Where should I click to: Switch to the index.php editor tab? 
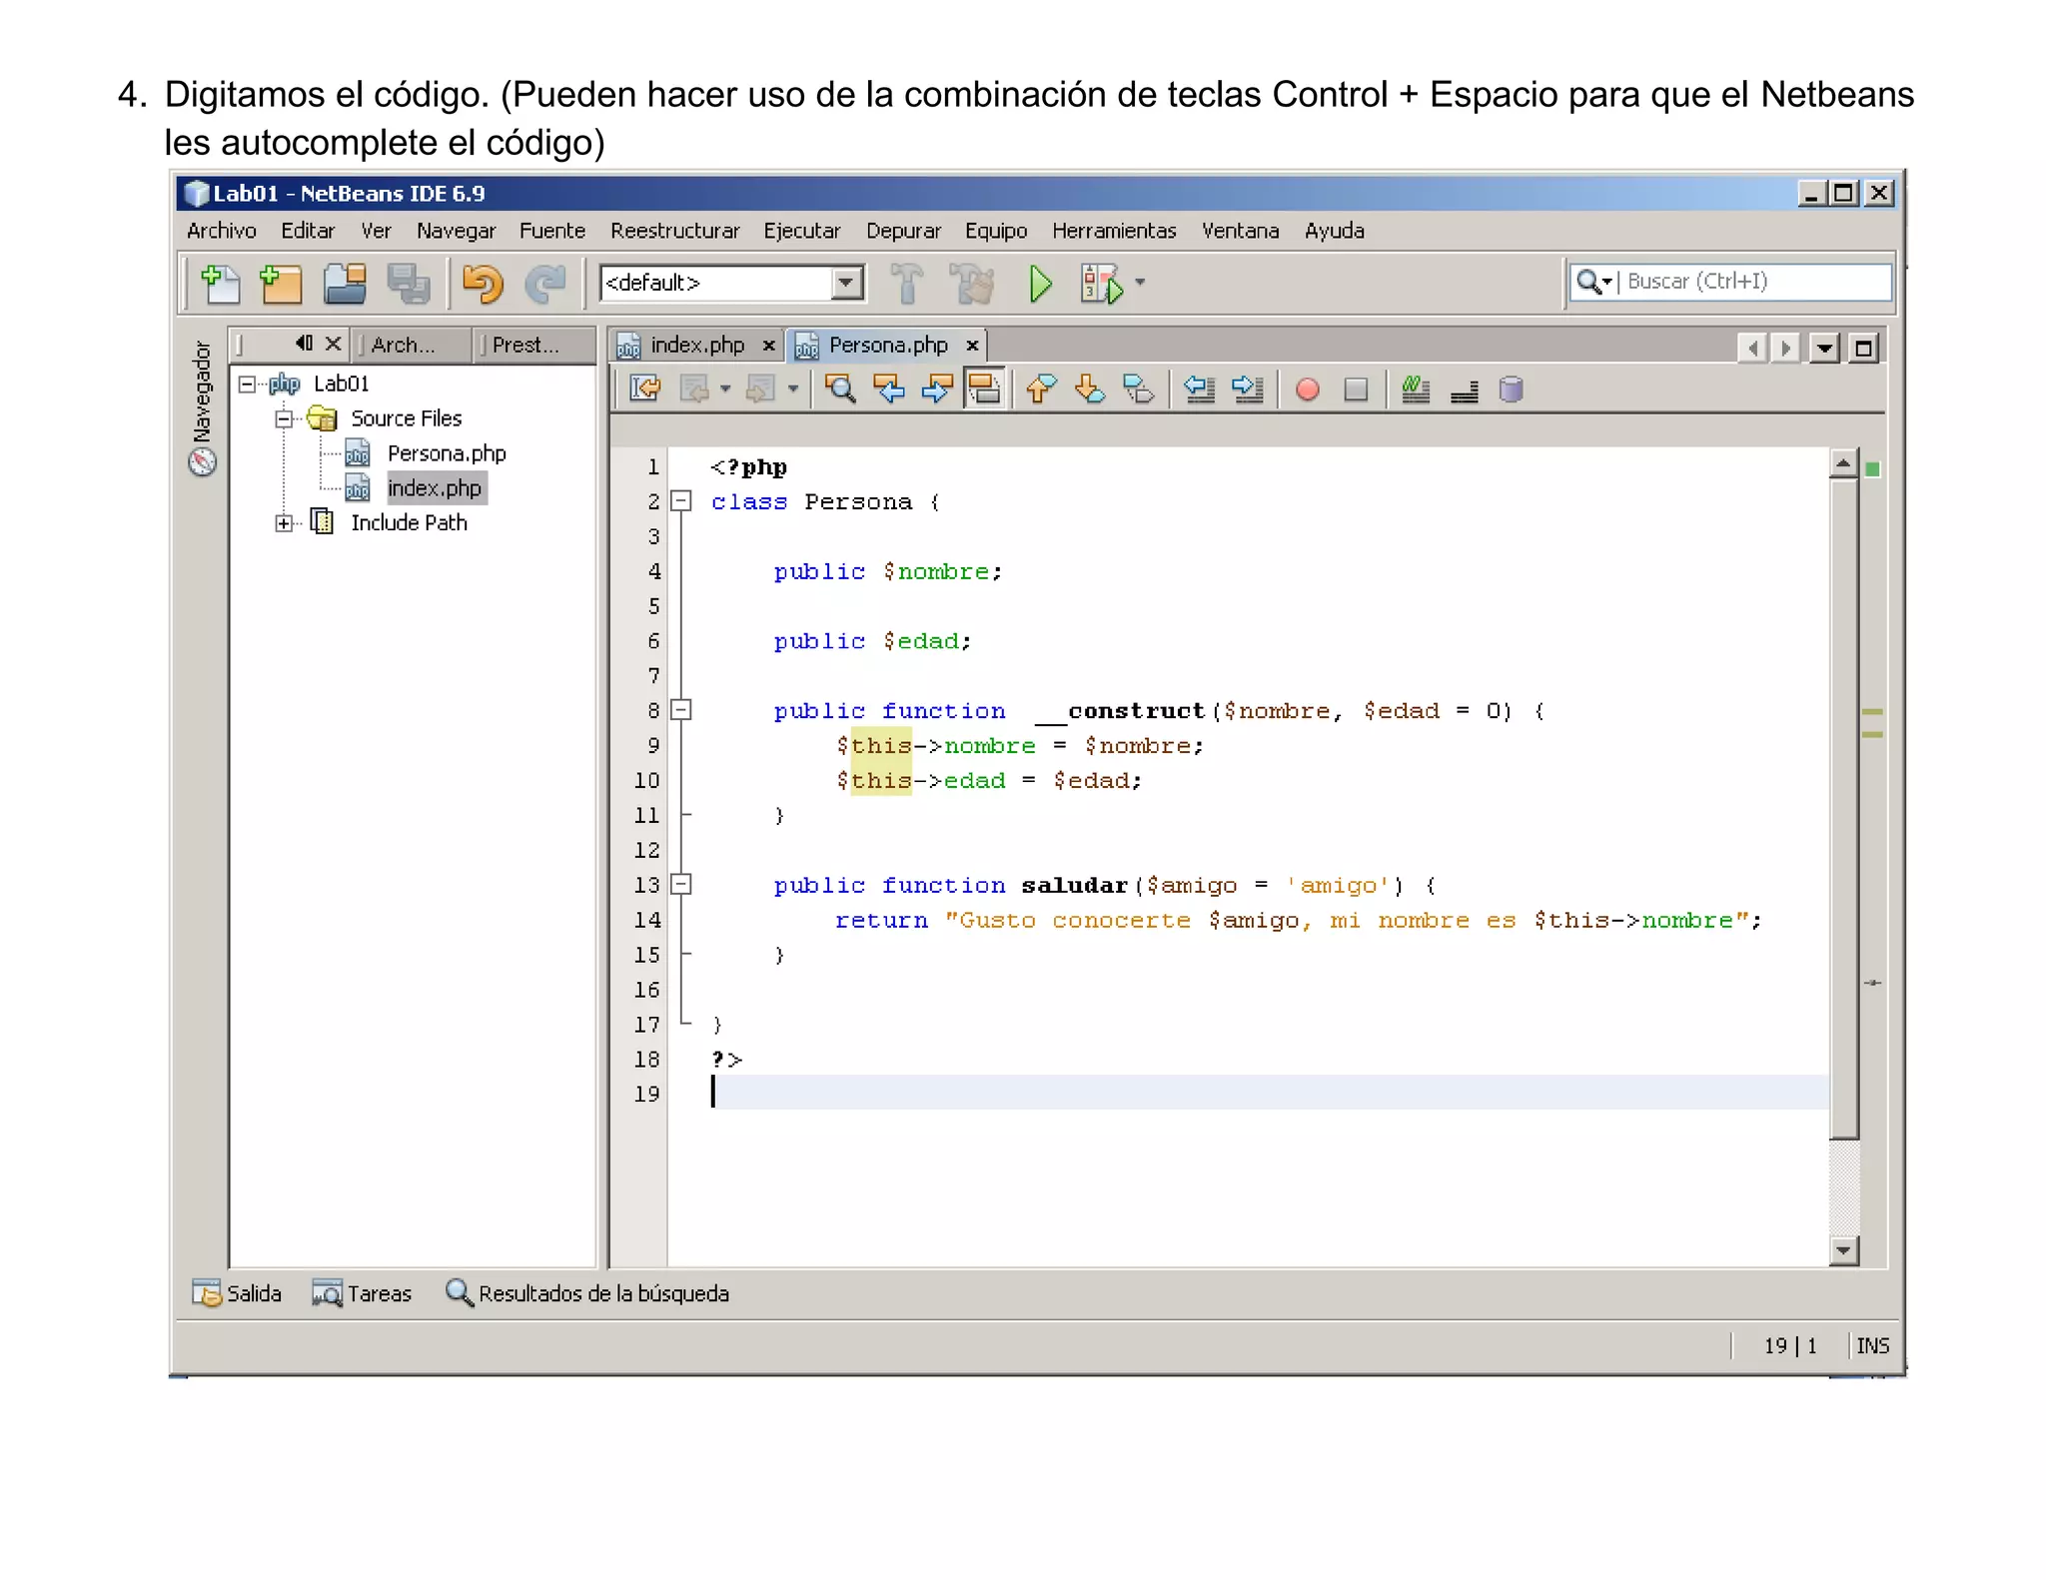click(697, 346)
